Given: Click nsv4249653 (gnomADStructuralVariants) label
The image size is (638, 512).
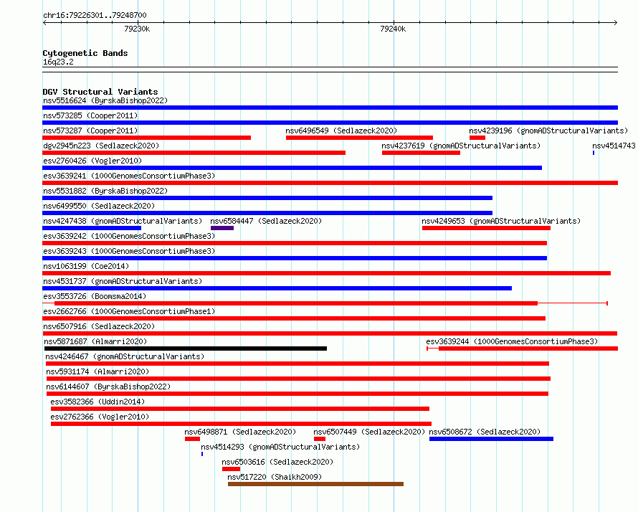Looking at the screenshot, I should point(501,221).
